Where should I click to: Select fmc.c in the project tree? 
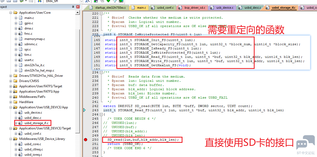click(28, 34)
